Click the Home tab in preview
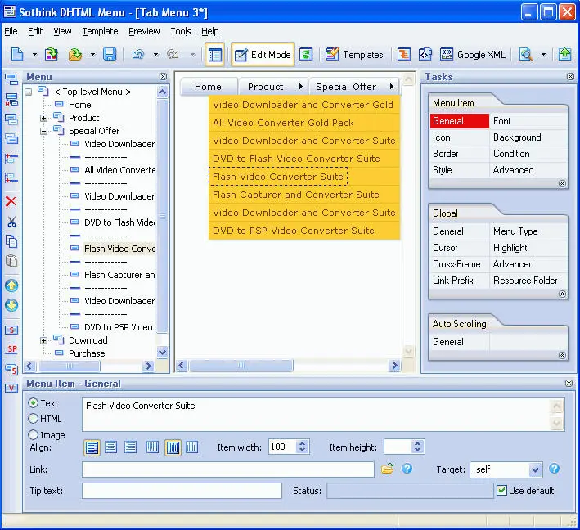580x530 pixels. (208, 87)
